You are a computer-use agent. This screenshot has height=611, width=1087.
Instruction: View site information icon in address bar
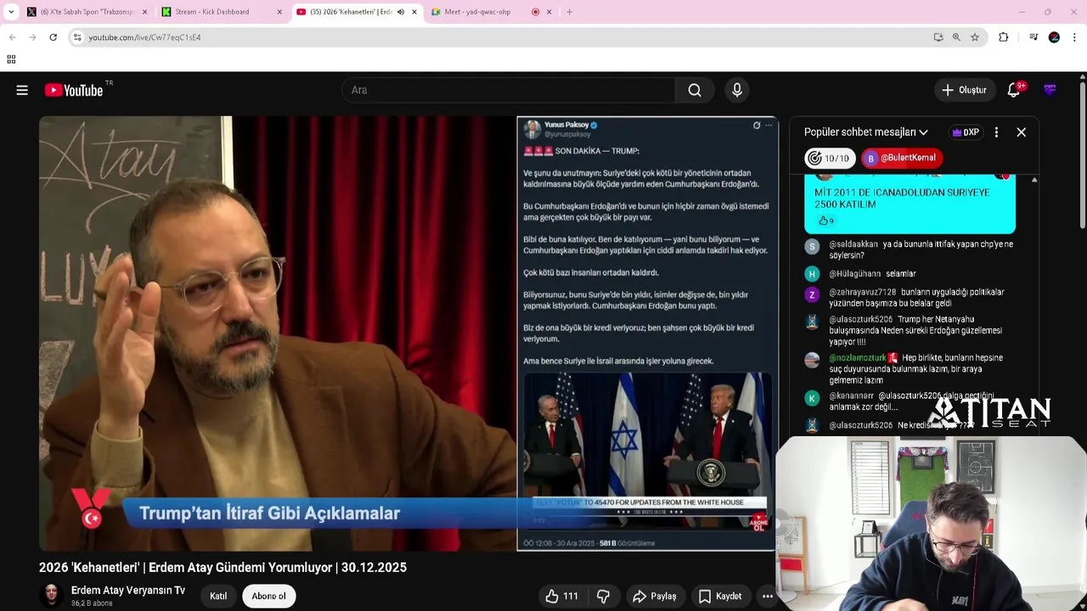tap(77, 37)
